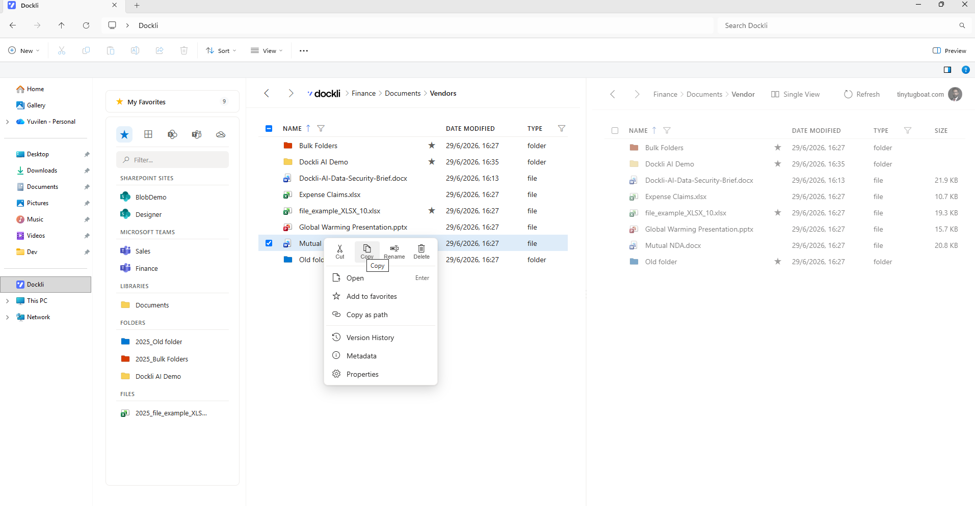Open Properties from context menu
The image size is (975, 506).
(x=380, y=374)
